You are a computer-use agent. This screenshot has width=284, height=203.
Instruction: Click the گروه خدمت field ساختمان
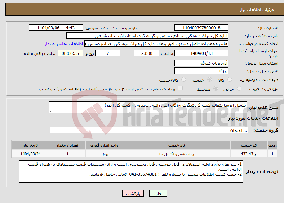coord(149,130)
